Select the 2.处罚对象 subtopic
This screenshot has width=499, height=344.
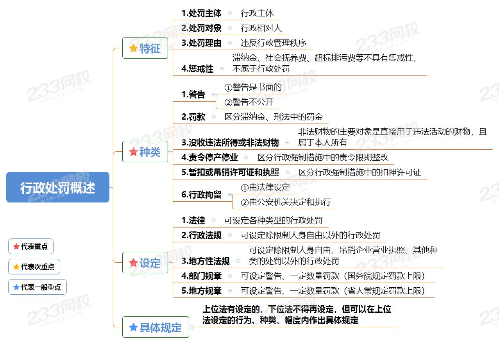coord(201,28)
